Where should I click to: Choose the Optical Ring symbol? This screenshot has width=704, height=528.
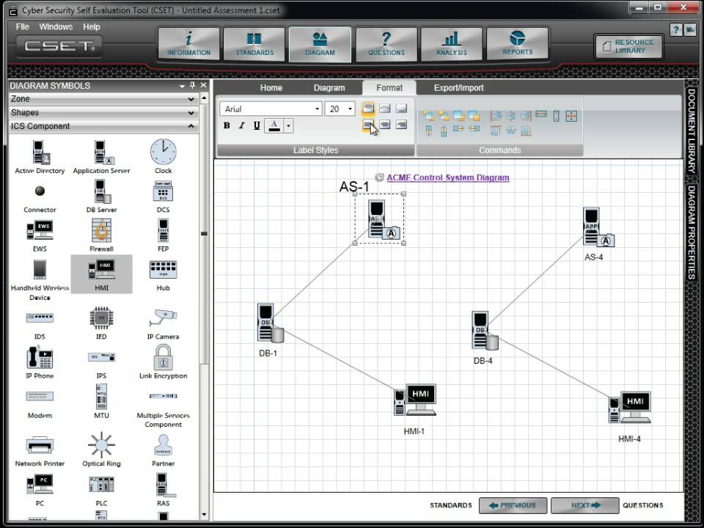pyautogui.click(x=101, y=449)
